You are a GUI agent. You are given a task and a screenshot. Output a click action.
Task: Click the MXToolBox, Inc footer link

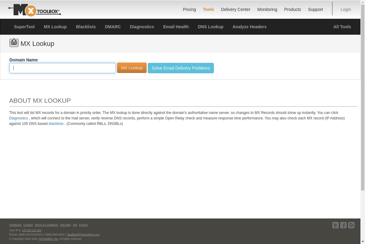(x=48, y=239)
